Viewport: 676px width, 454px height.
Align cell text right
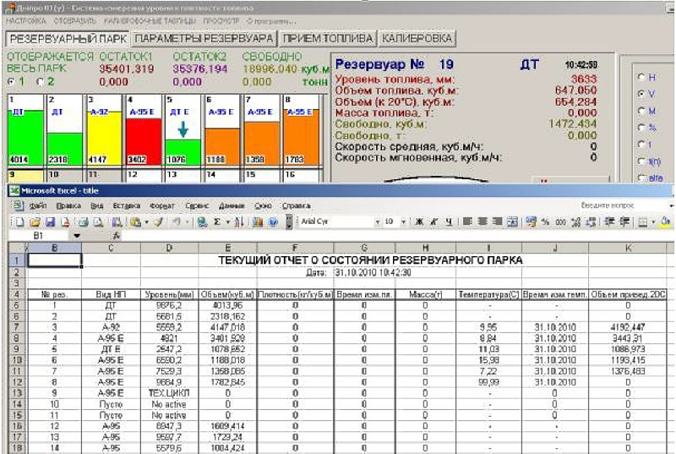497,222
